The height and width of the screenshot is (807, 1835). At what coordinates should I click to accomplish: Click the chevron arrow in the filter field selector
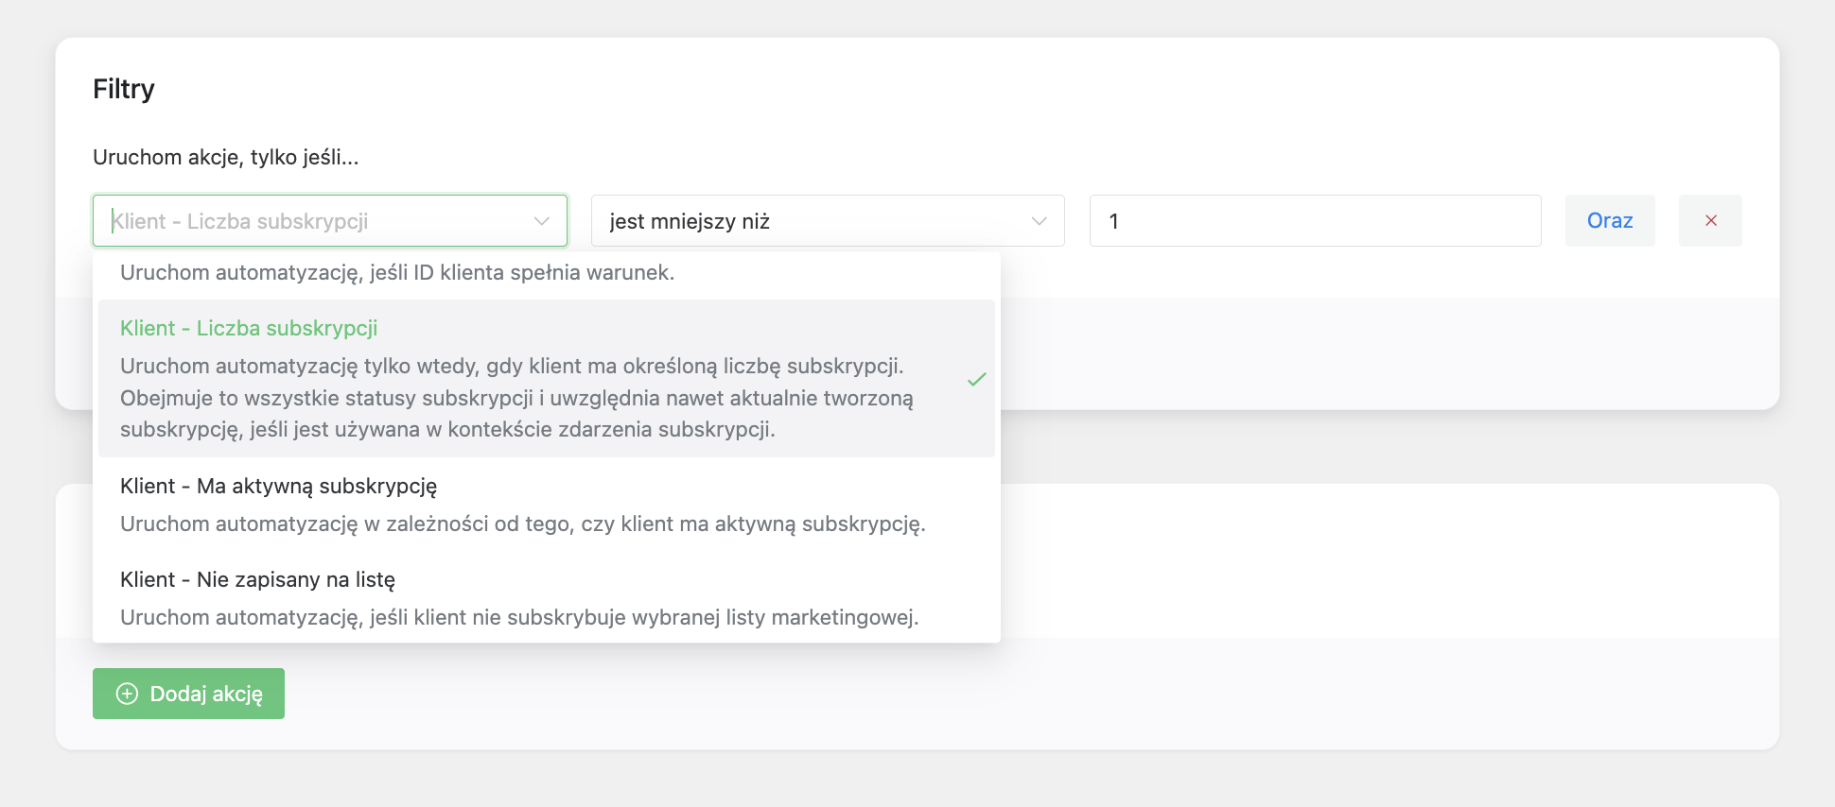541,221
